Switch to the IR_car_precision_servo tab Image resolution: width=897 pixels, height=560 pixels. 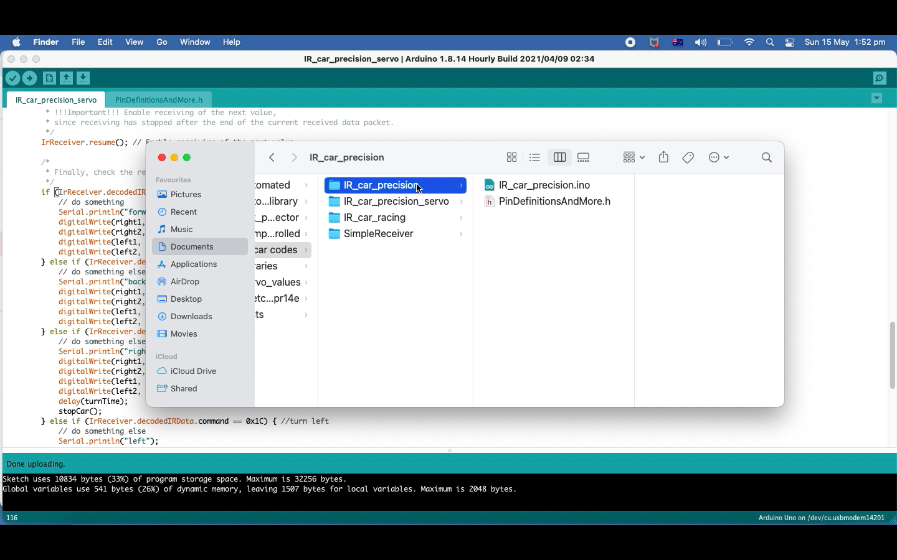[x=56, y=100]
